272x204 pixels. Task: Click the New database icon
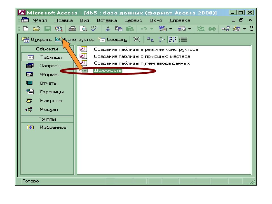26,29
